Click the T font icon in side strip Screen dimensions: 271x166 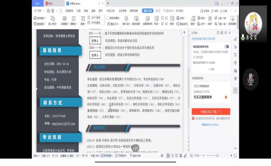tap(235, 90)
